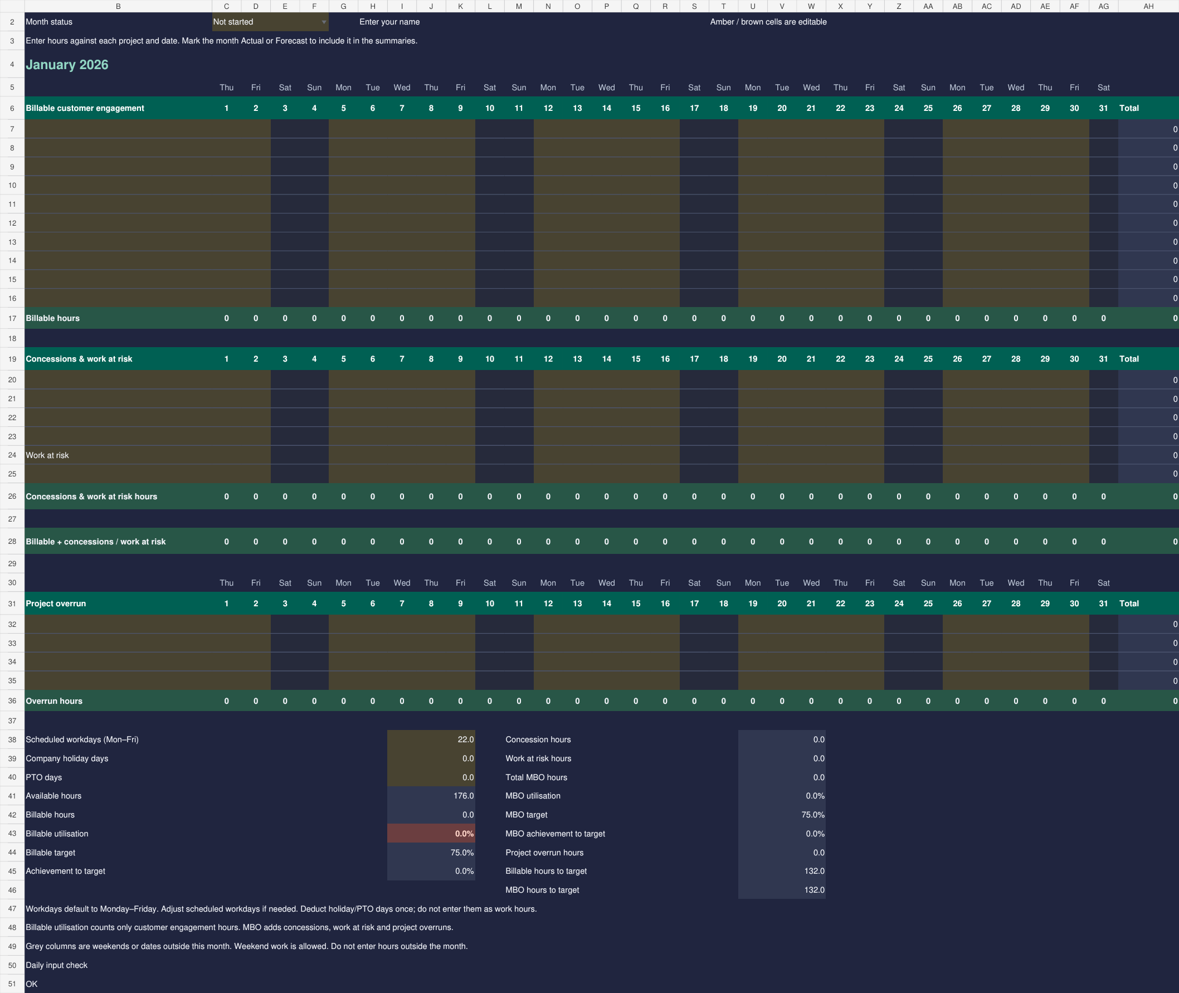
Task: Click day 15 in Billable customer engagement header
Action: [636, 108]
